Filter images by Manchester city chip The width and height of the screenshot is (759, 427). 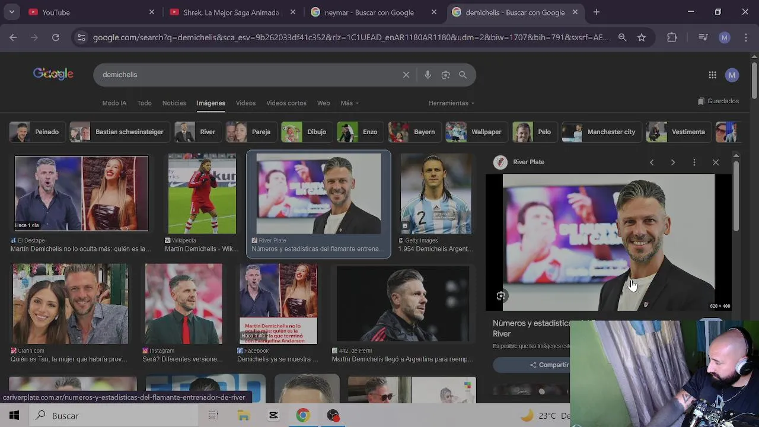tap(601, 132)
